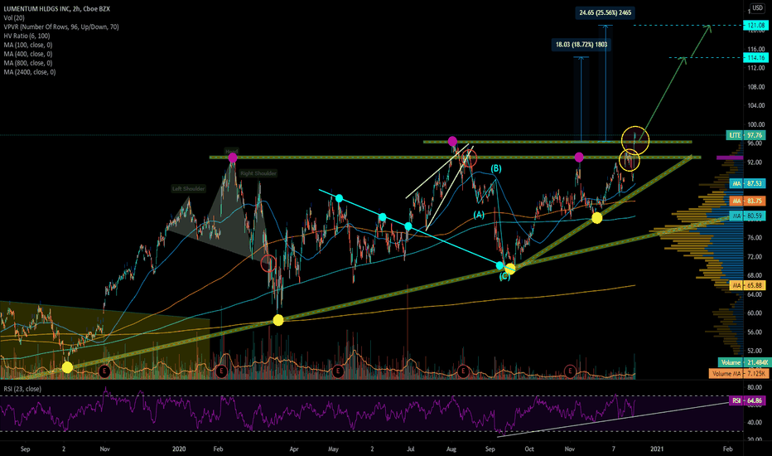Select the (B) wave label
The height and width of the screenshot is (456, 772).
[496, 168]
